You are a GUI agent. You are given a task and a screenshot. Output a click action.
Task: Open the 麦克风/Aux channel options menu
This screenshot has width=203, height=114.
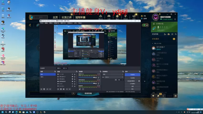(98, 78)
